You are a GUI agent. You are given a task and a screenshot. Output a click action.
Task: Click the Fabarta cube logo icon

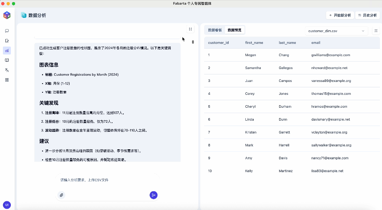[7, 15]
